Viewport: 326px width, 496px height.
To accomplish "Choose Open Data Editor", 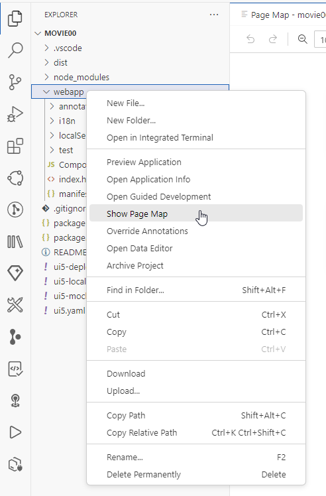I will point(196,248).
